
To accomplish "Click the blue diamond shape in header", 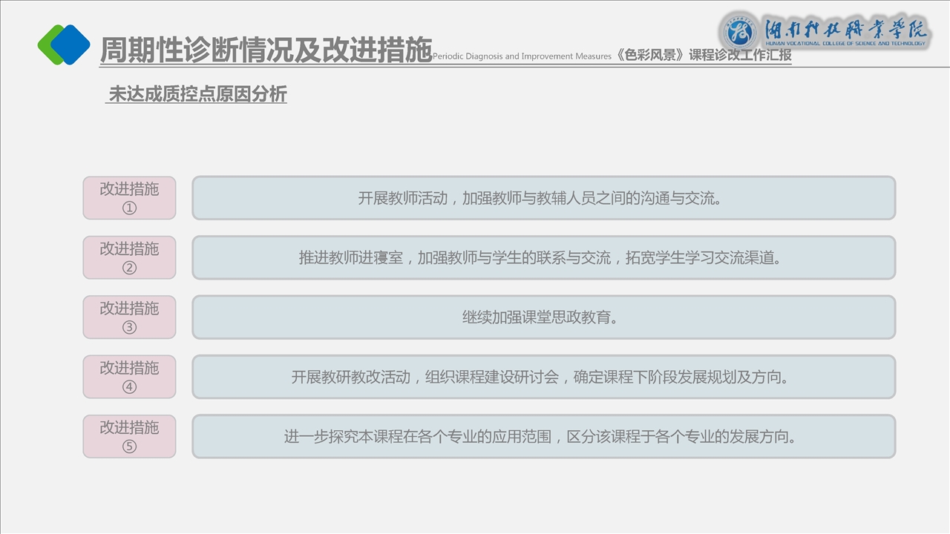I will 71,44.
